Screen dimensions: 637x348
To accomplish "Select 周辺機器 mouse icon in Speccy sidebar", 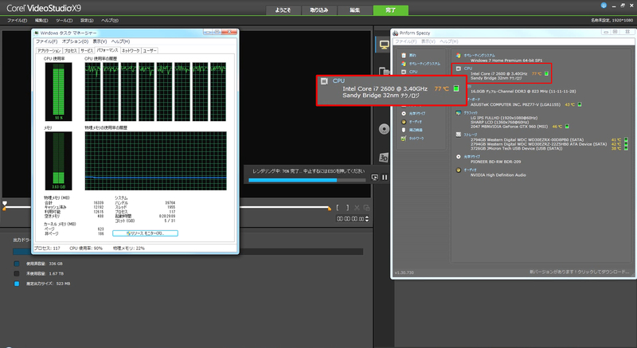I will 404,130.
